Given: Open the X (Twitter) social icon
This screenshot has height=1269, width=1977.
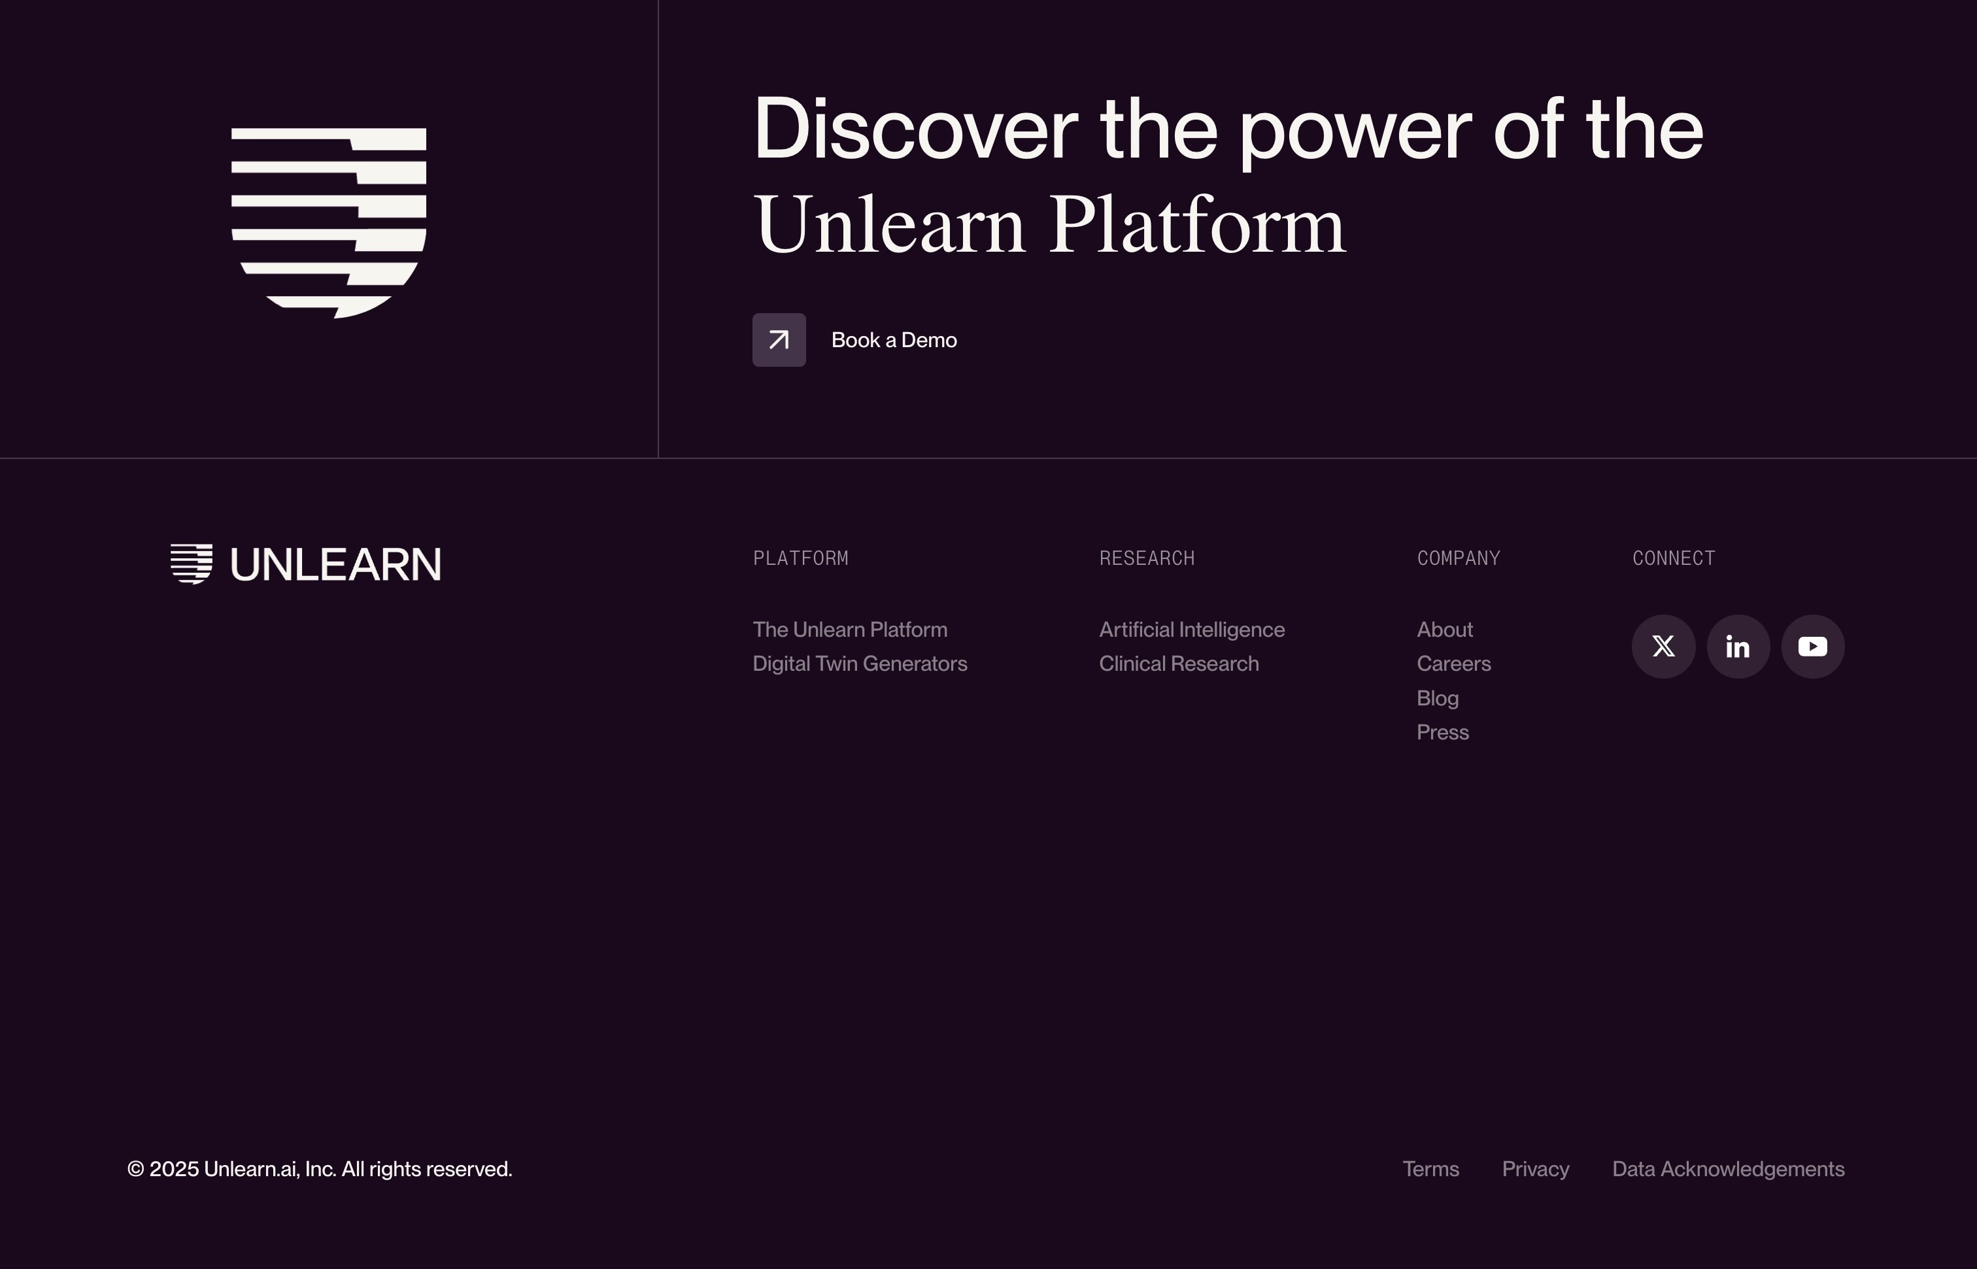Looking at the screenshot, I should pyautogui.click(x=1663, y=647).
